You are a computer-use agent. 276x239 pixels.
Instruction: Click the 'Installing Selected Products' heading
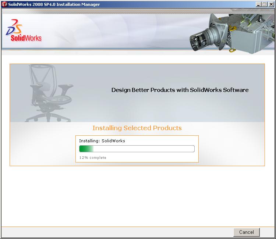(137, 128)
